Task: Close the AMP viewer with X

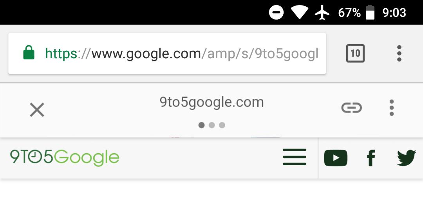Action: point(37,110)
